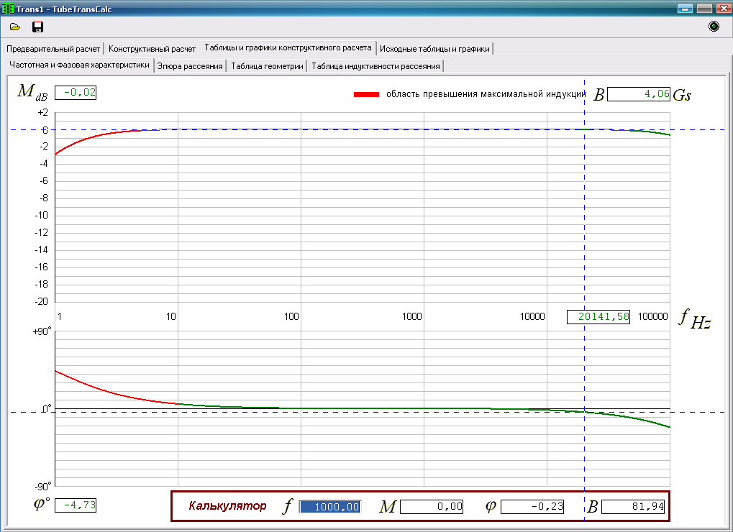Click the calculator B induction field
The height and width of the screenshot is (532, 733).
coord(634,507)
